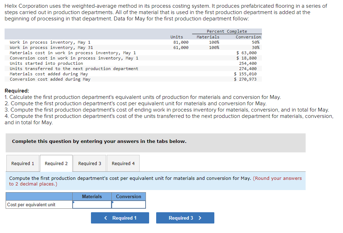
Task: Click the 50% conversion percentage value
Action: (256, 42)
